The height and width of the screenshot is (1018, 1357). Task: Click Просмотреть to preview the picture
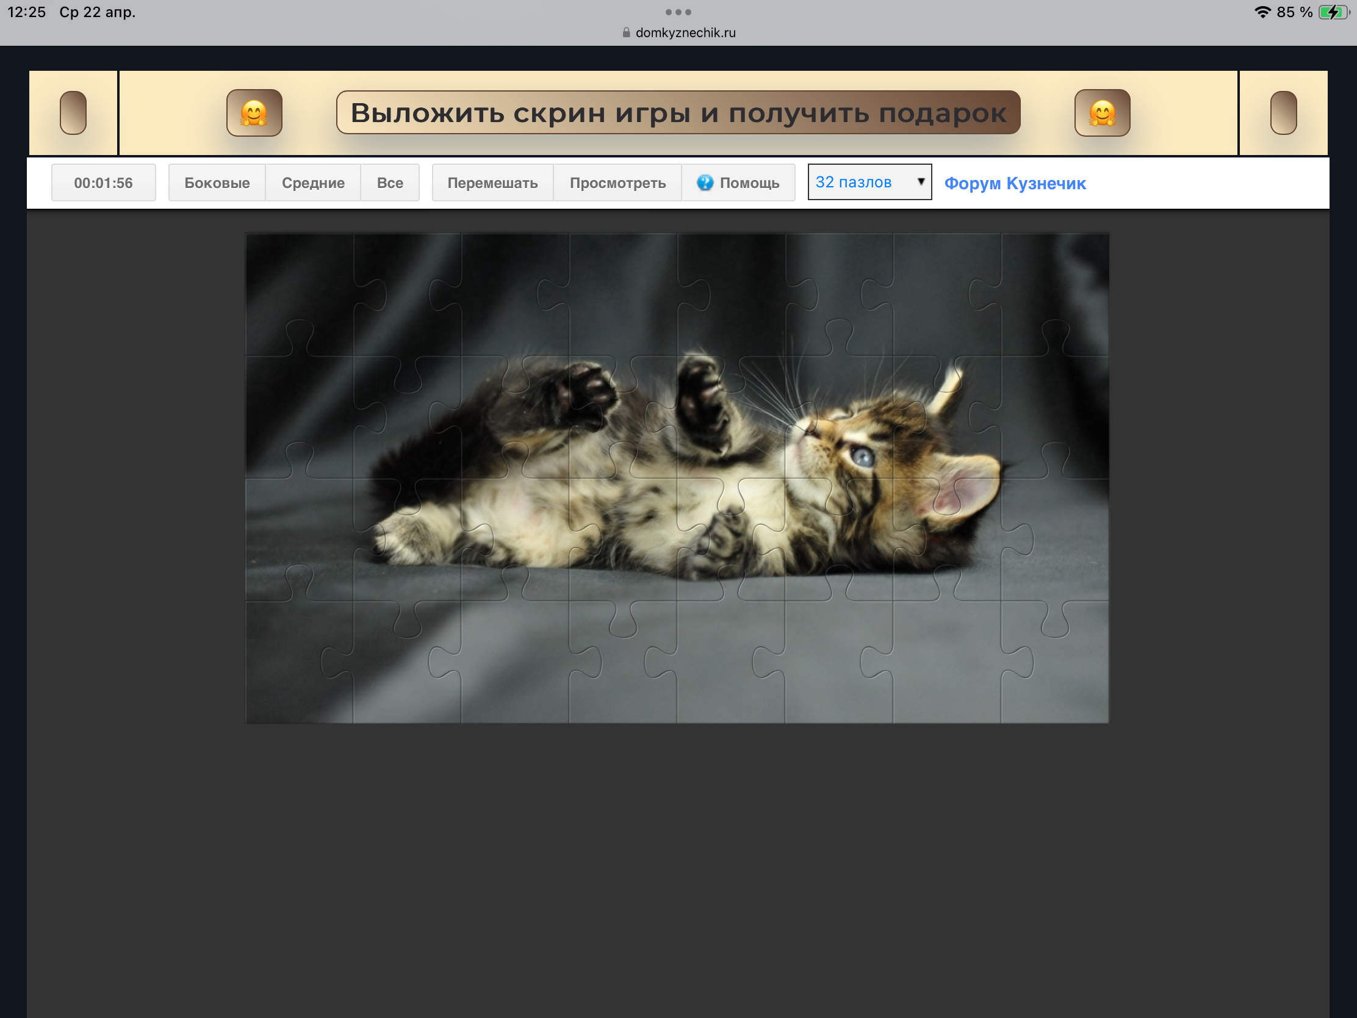617,183
